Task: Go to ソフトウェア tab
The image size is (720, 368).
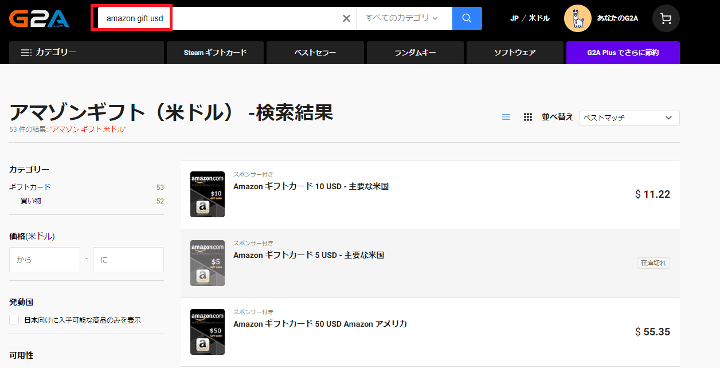Action: (x=515, y=53)
